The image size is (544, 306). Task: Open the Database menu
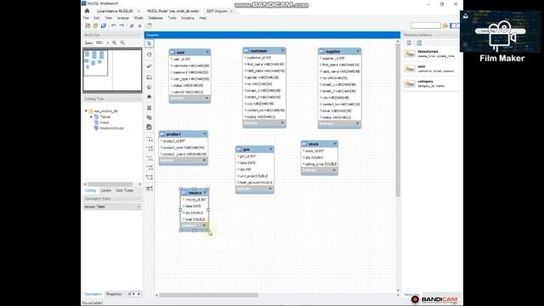pyautogui.click(x=156, y=18)
